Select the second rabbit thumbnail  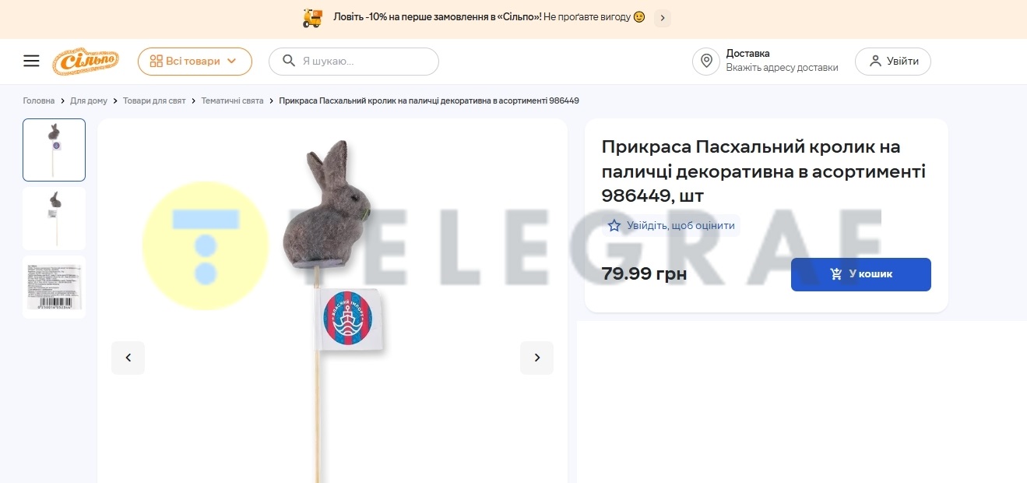tap(55, 218)
